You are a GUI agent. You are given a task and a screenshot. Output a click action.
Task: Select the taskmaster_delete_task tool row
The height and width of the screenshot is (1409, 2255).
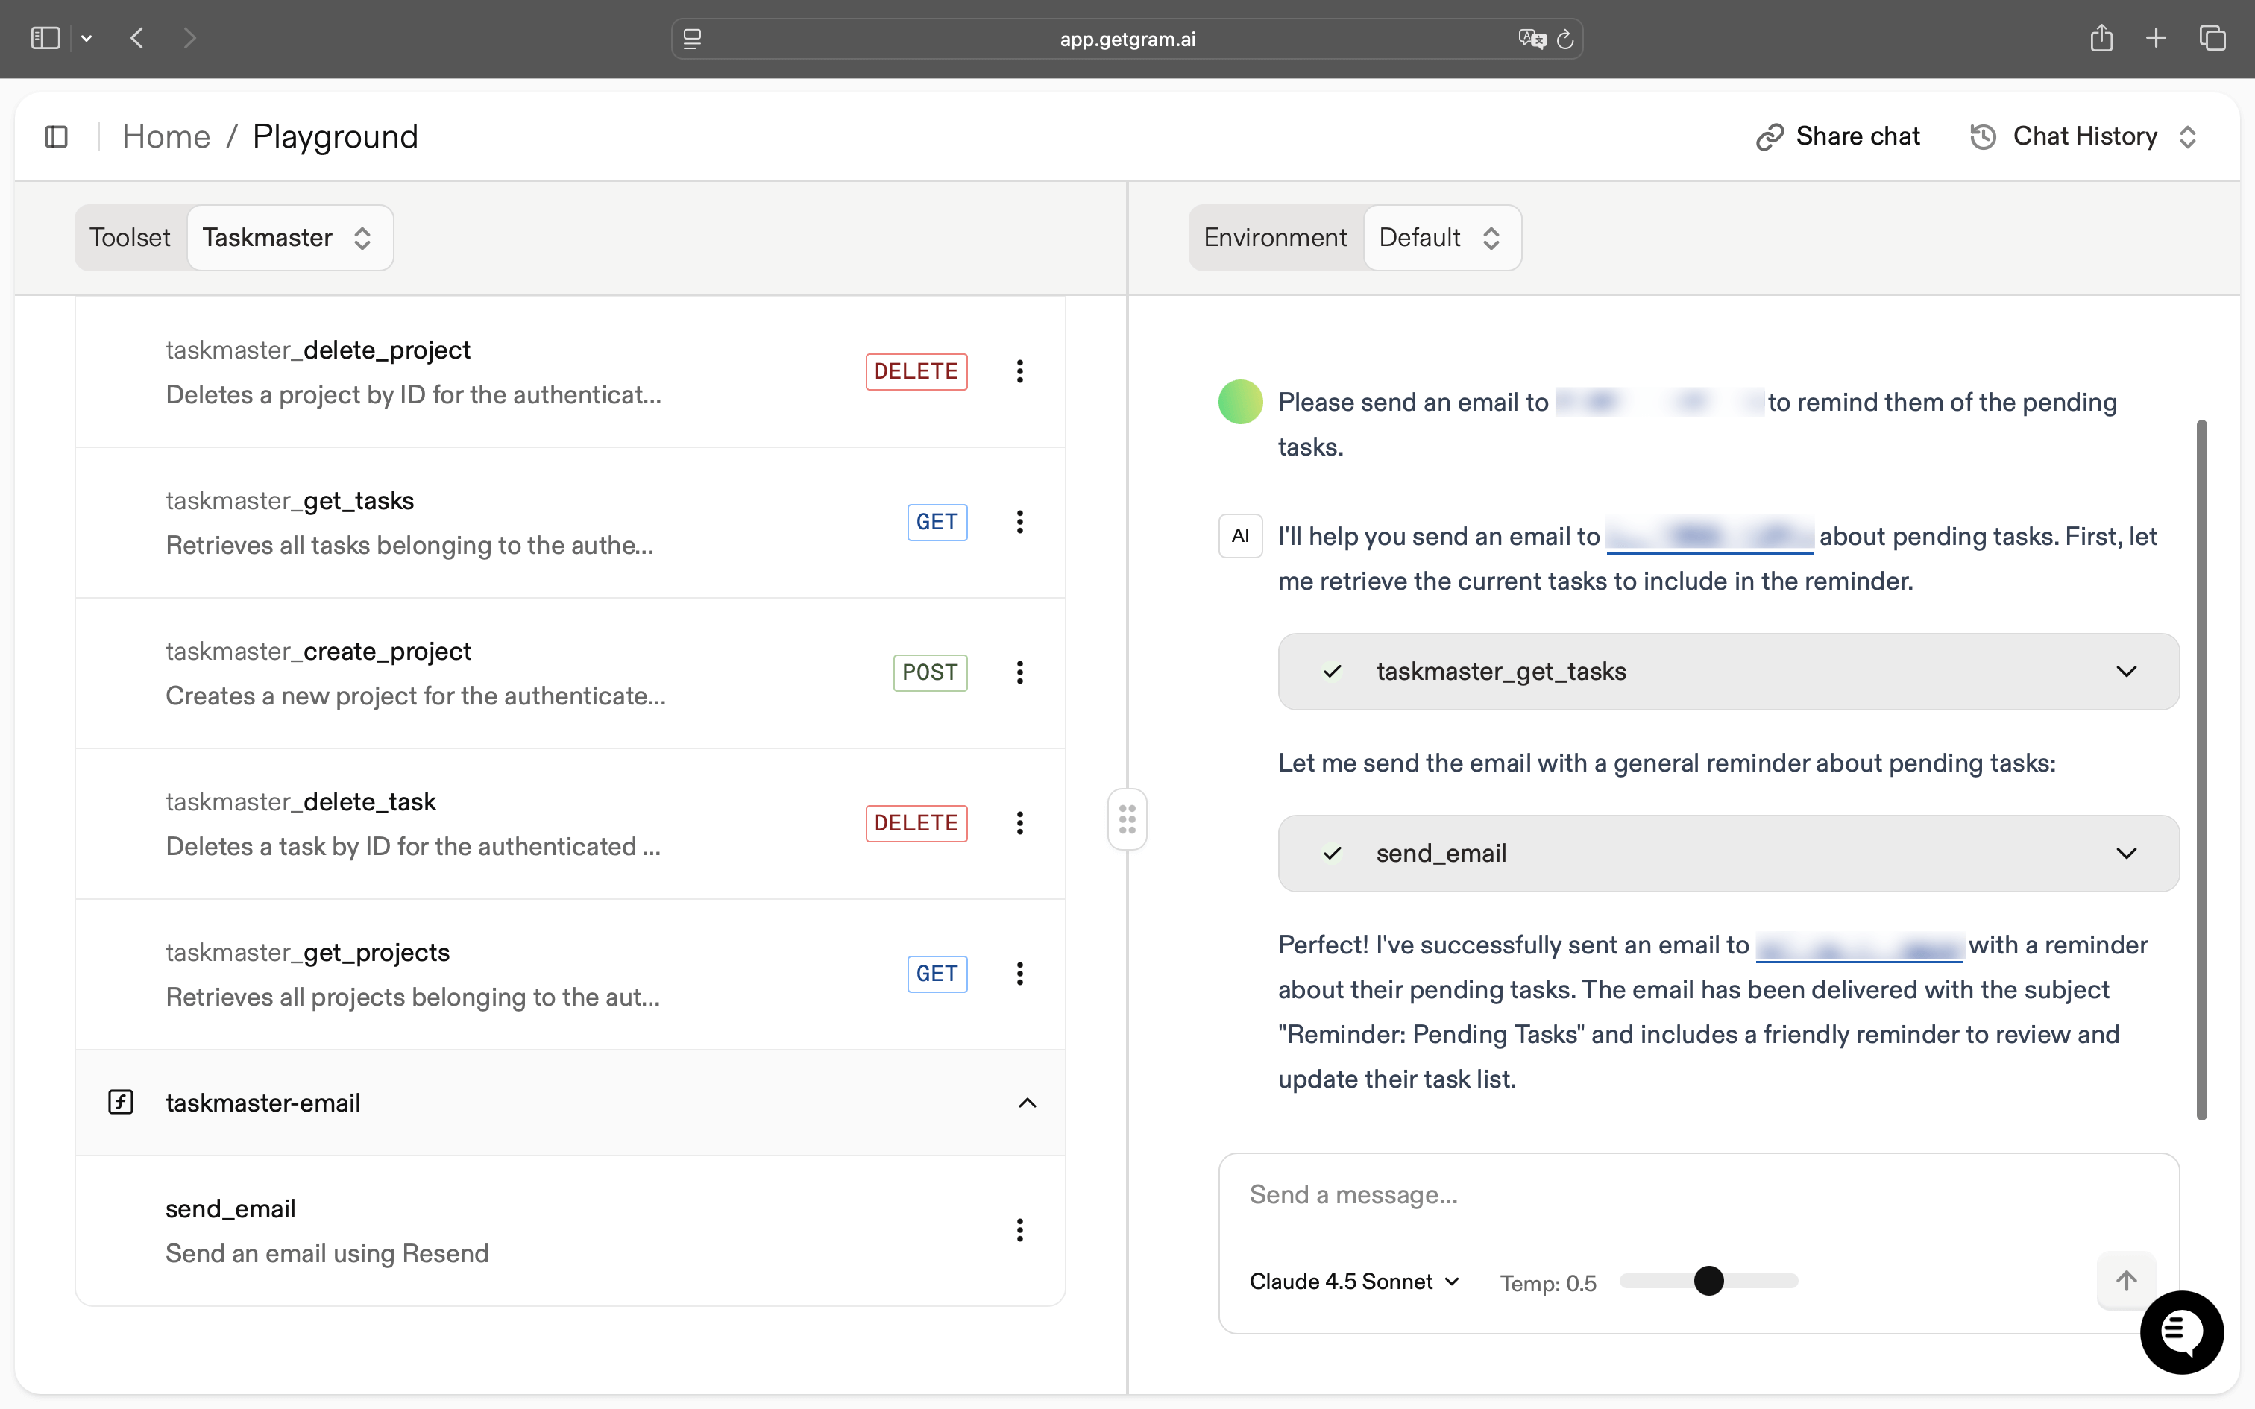tap(570, 824)
